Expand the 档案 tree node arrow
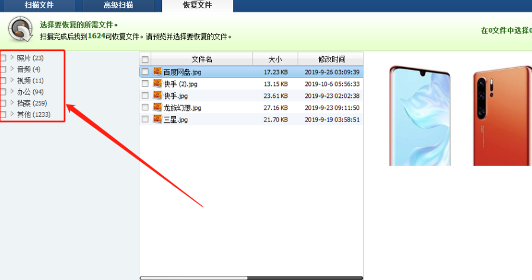 coord(12,102)
